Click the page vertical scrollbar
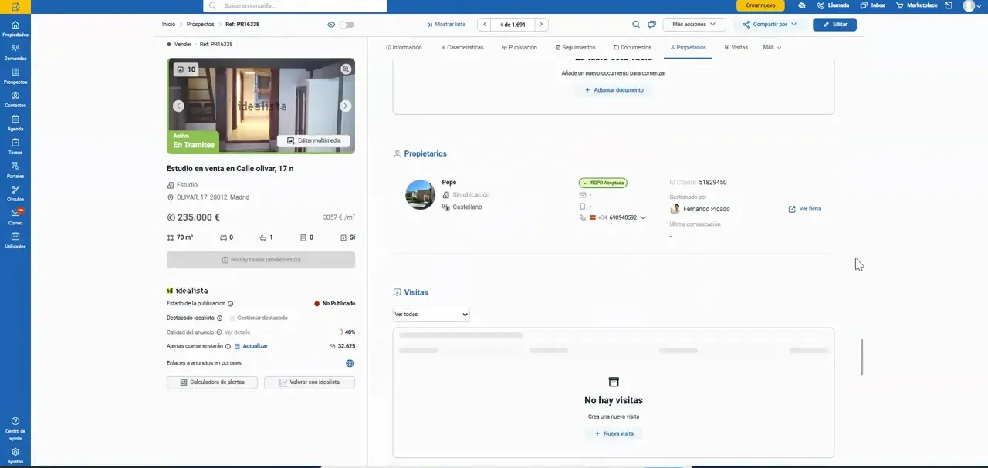Screen dimensions: 988x468 (861, 358)
